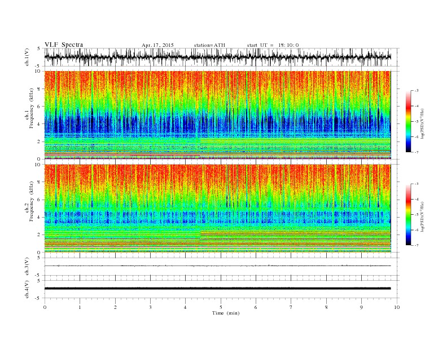447x345 pixels.
Task: Click the "6" kHz tick of ch.2 spectrogram
Action: point(40,200)
